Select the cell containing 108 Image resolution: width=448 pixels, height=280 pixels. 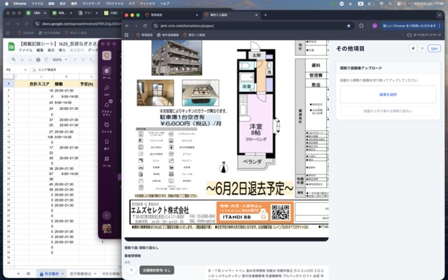[x=41, y=137]
